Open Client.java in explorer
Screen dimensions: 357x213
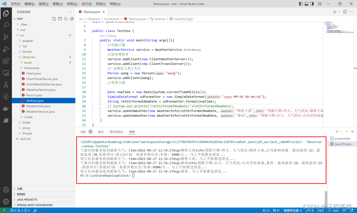44,73
